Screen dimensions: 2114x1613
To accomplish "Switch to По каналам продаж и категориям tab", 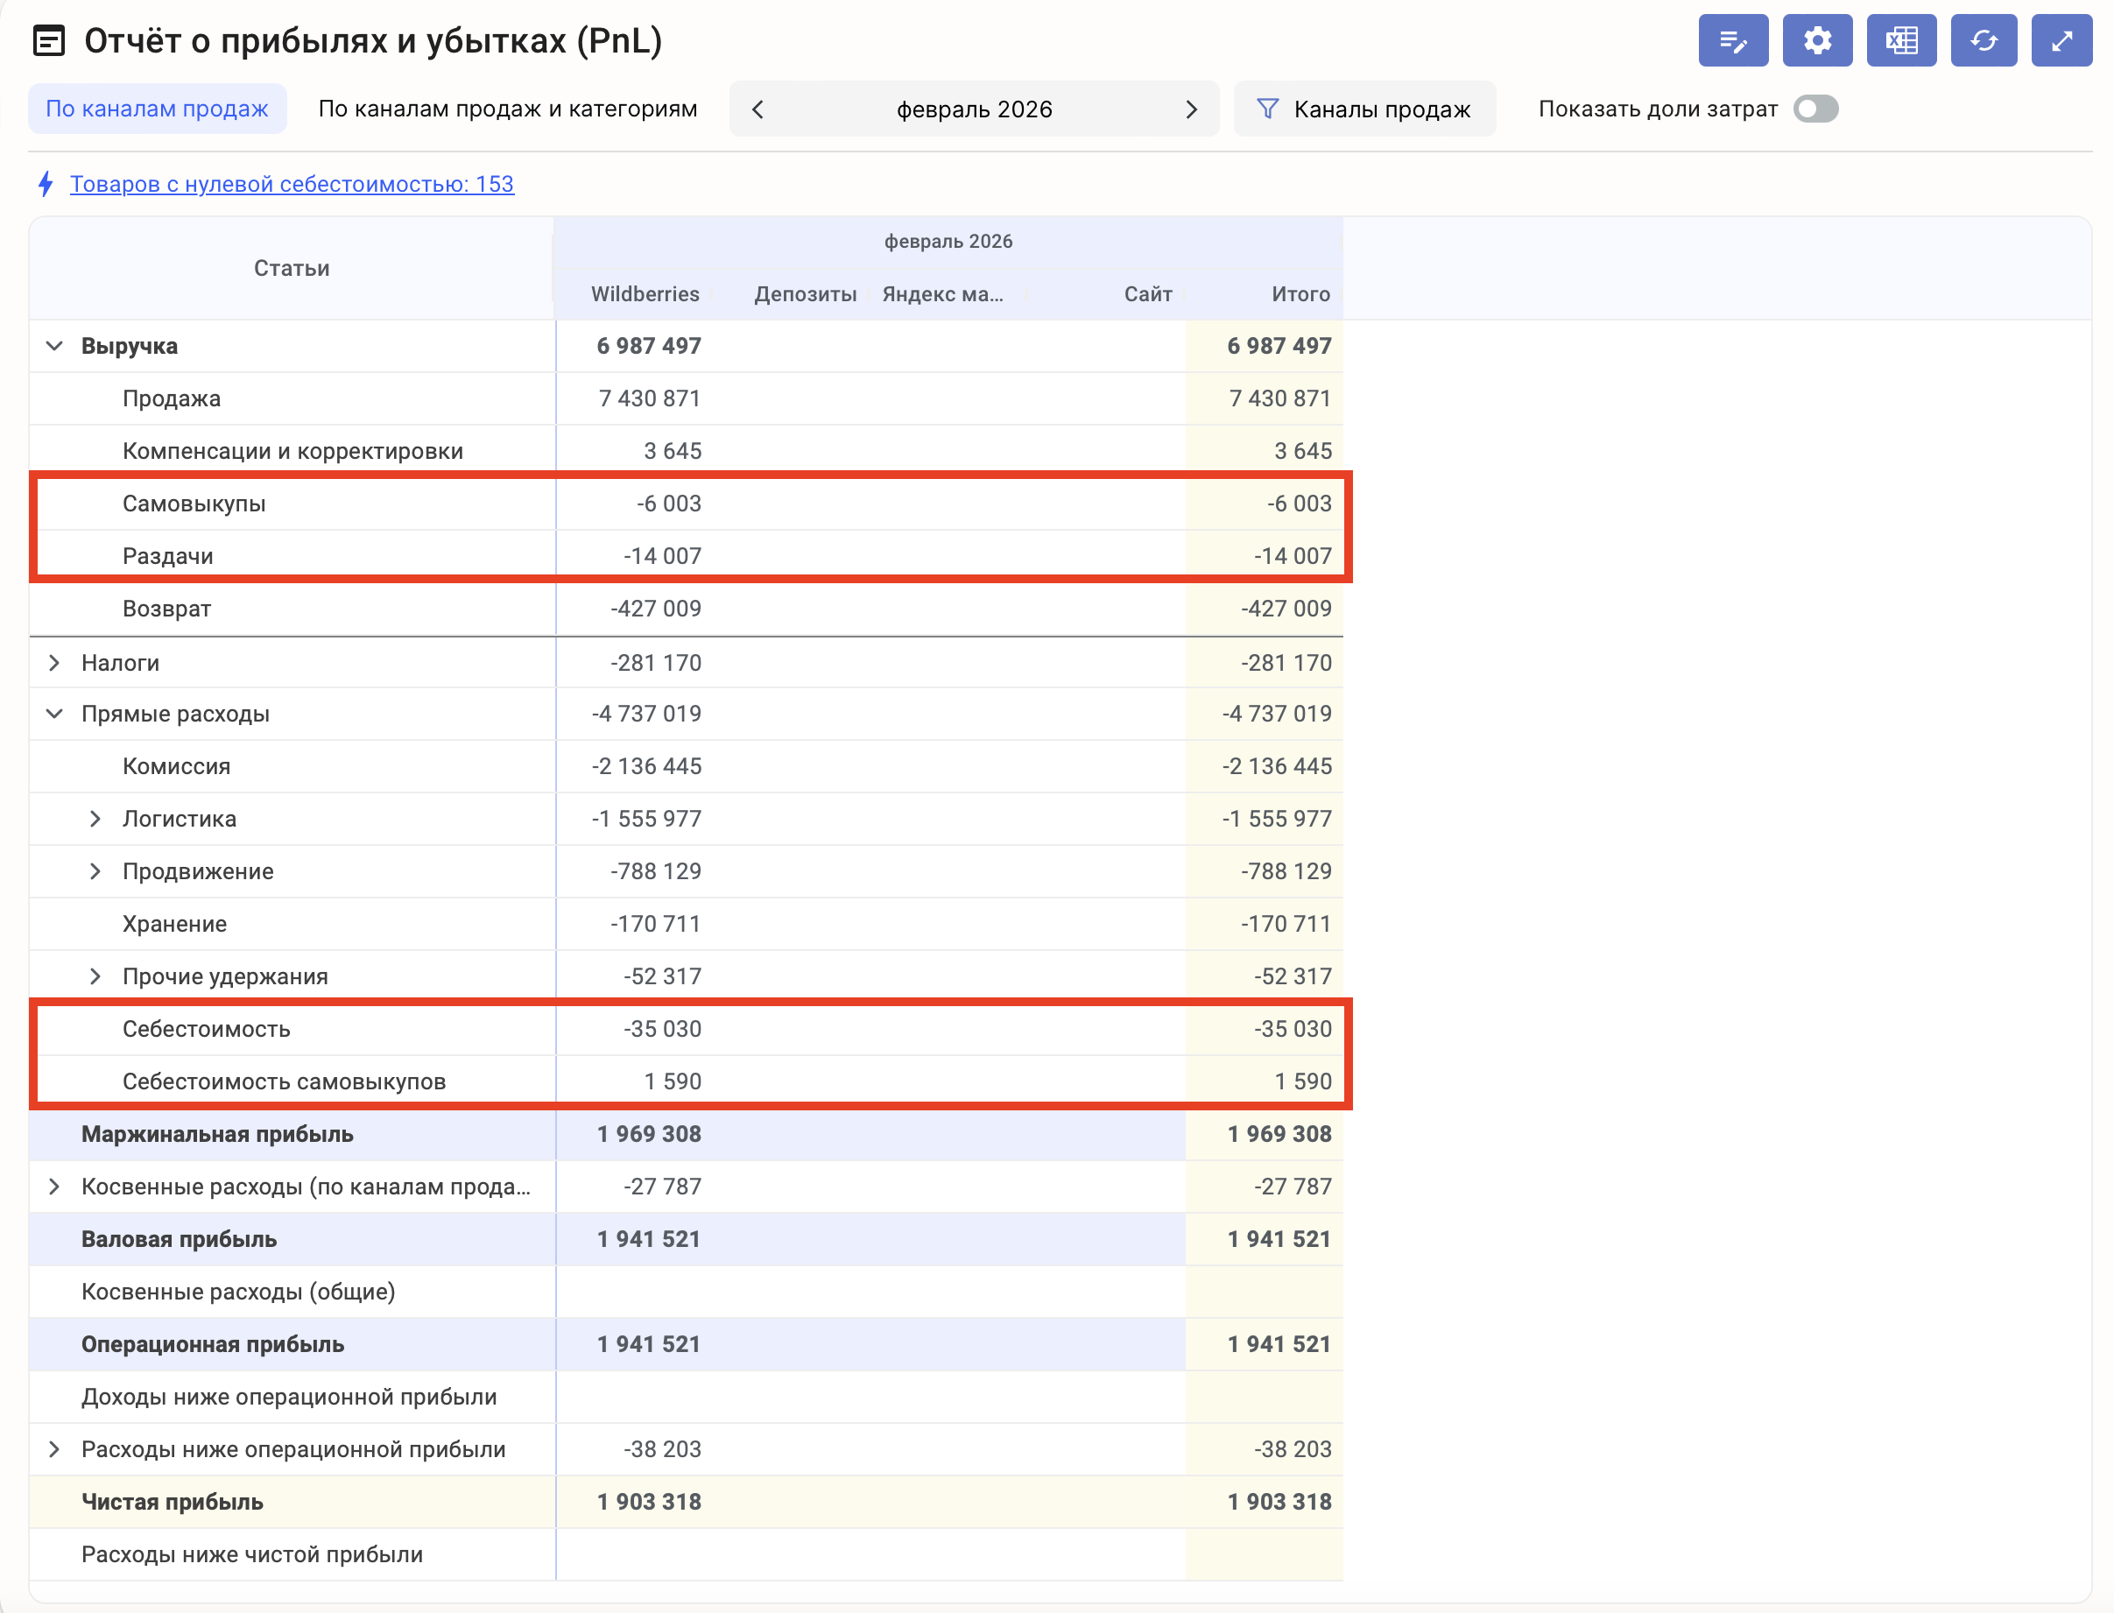I will pos(507,109).
